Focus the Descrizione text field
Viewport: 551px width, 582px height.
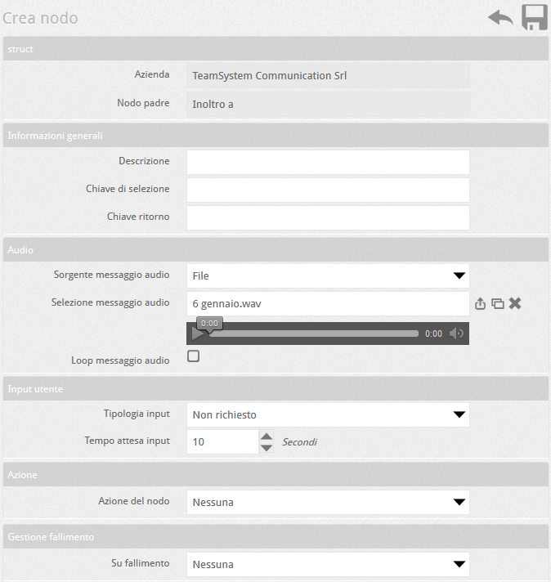coord(328,162)
